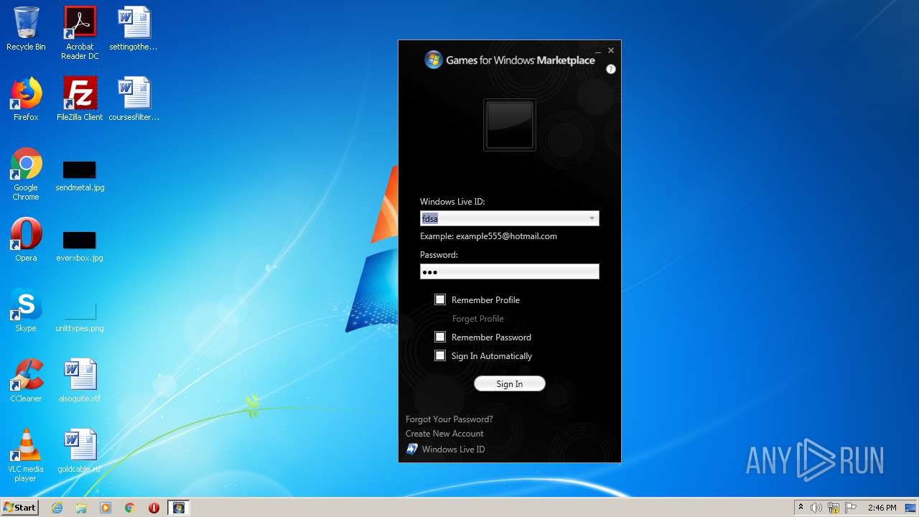This screenshot has width=919, height=517.
Task: Click the Show Desktop button
Action: point(911,508)
